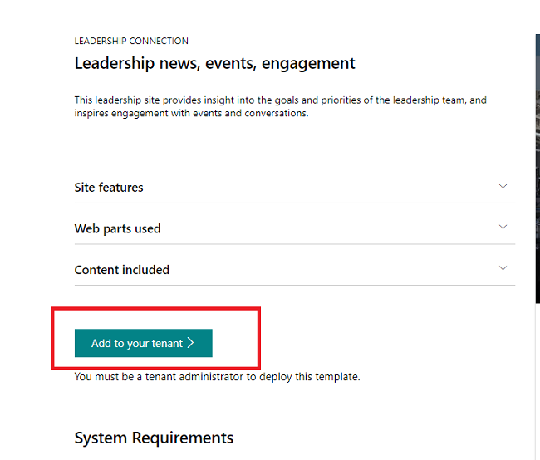The height and width of the screenshot is (460, 540).
Task: Click the arrow icon on Add to your tenant
Action: click(x=191, y=343)
